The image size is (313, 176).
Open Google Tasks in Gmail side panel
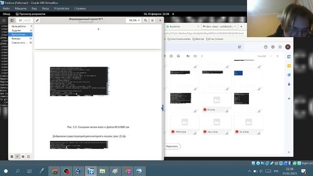289,75
